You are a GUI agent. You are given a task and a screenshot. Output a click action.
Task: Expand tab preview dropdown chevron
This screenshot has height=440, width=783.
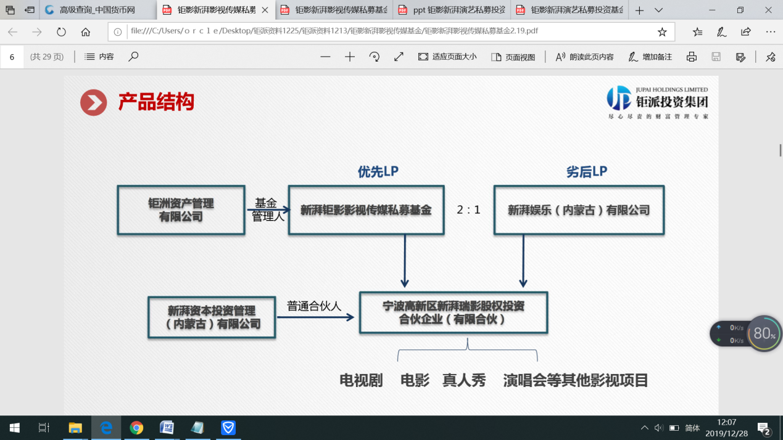pyautogui.click(x=658, y=10)
